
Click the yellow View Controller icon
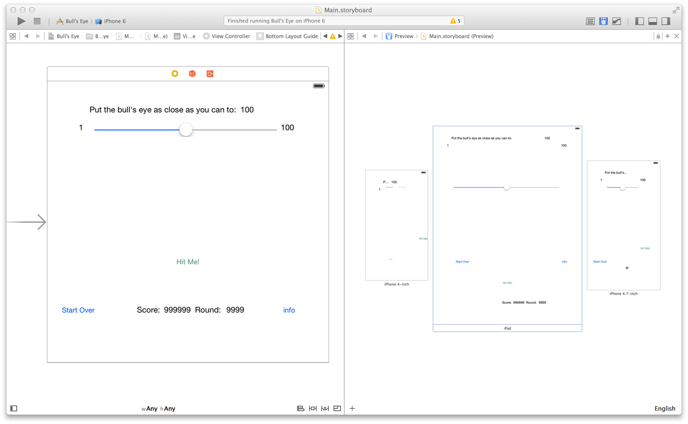(x=175, y=74)
